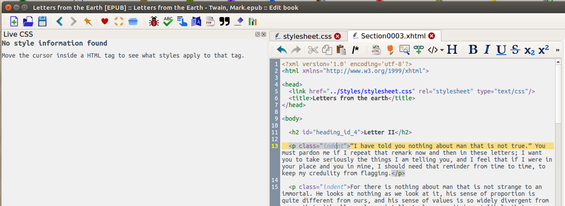Toggle comment with the /* icon
The image size is (565, 206).
click(355, 50)
